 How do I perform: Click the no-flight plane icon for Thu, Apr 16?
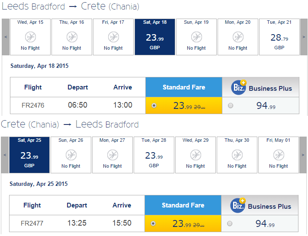tap(72, 37)
